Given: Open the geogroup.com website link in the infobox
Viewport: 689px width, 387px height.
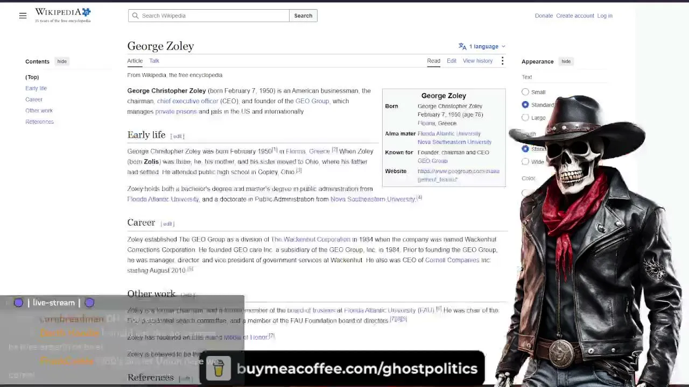Looking at the screenshot, I should click(x=459, y=175).
